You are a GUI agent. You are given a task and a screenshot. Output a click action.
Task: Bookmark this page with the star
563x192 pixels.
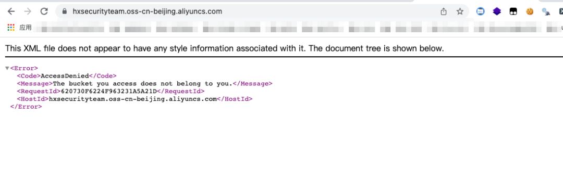pyautogui.click(x=460, y=11)
